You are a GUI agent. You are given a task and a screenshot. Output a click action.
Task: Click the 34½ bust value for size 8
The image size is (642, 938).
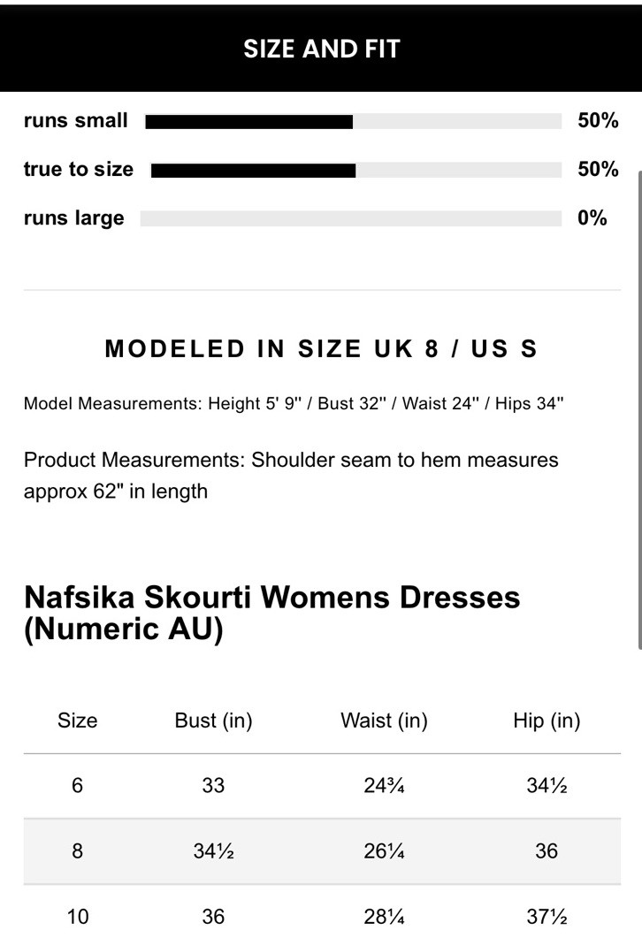pos(213,850)
